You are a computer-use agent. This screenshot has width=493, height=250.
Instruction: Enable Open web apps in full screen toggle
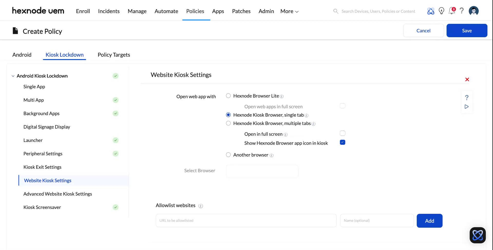pyautogui.click(x=342, y=106)
